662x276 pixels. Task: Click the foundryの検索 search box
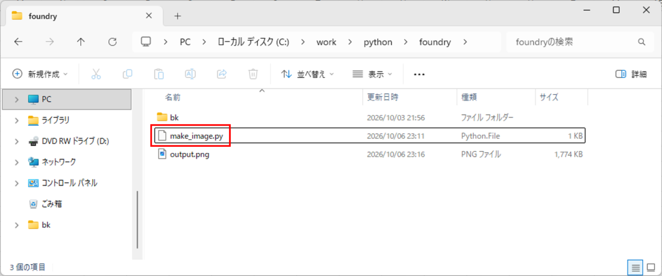click(x=580, y=42)
